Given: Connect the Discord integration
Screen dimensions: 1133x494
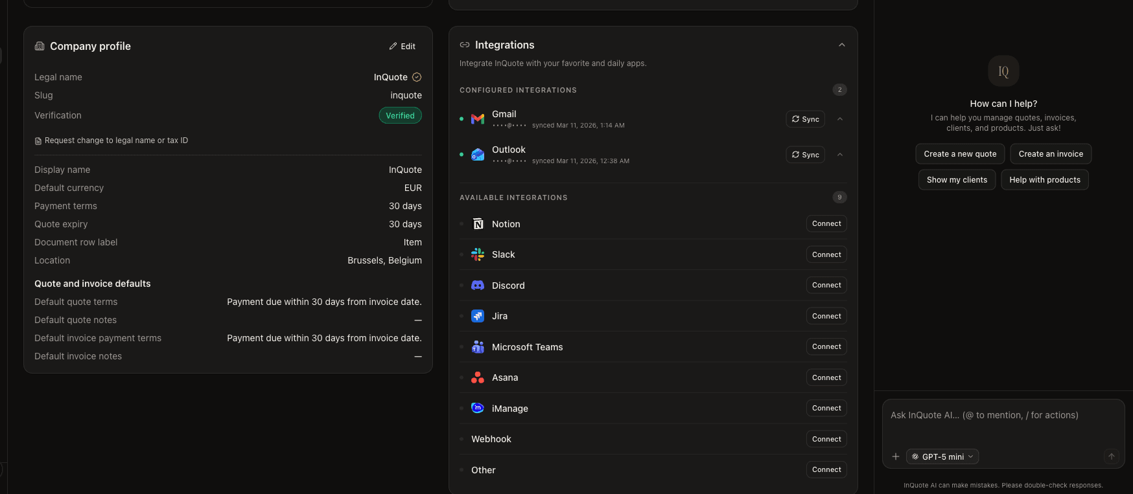Looking at the screenshot, I should click(826, 285).
